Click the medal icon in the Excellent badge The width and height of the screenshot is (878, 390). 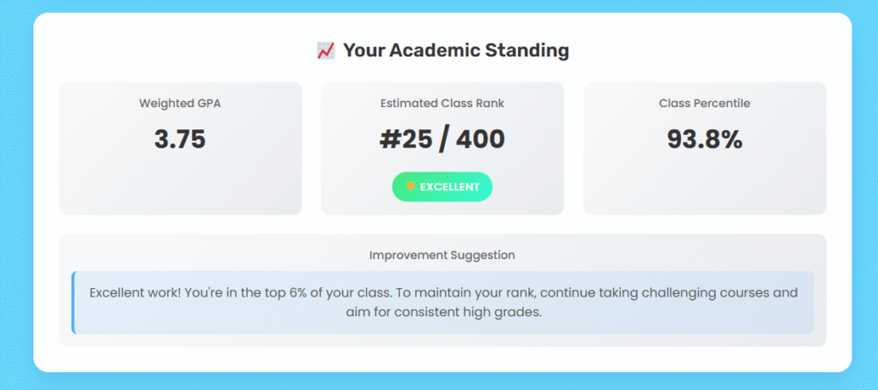click(410, 186)
